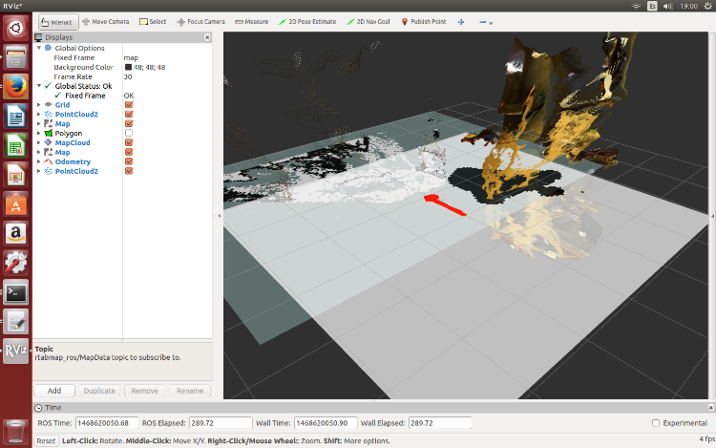Select the Interact tool
716x448 pixels.
(58, 21)
